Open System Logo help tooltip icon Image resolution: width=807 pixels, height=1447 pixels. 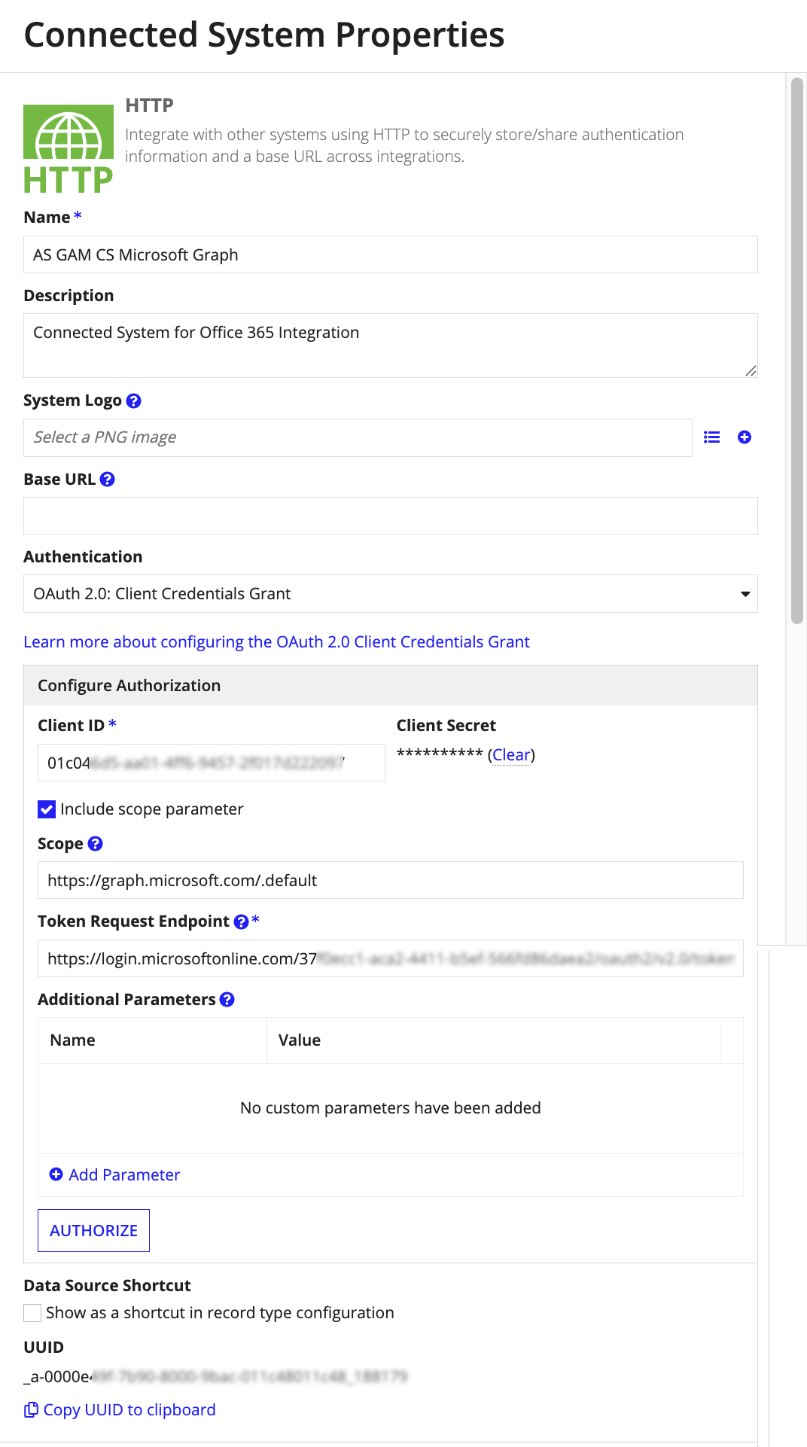134,401
